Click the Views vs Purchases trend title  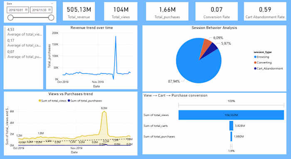tap(71, 94)
